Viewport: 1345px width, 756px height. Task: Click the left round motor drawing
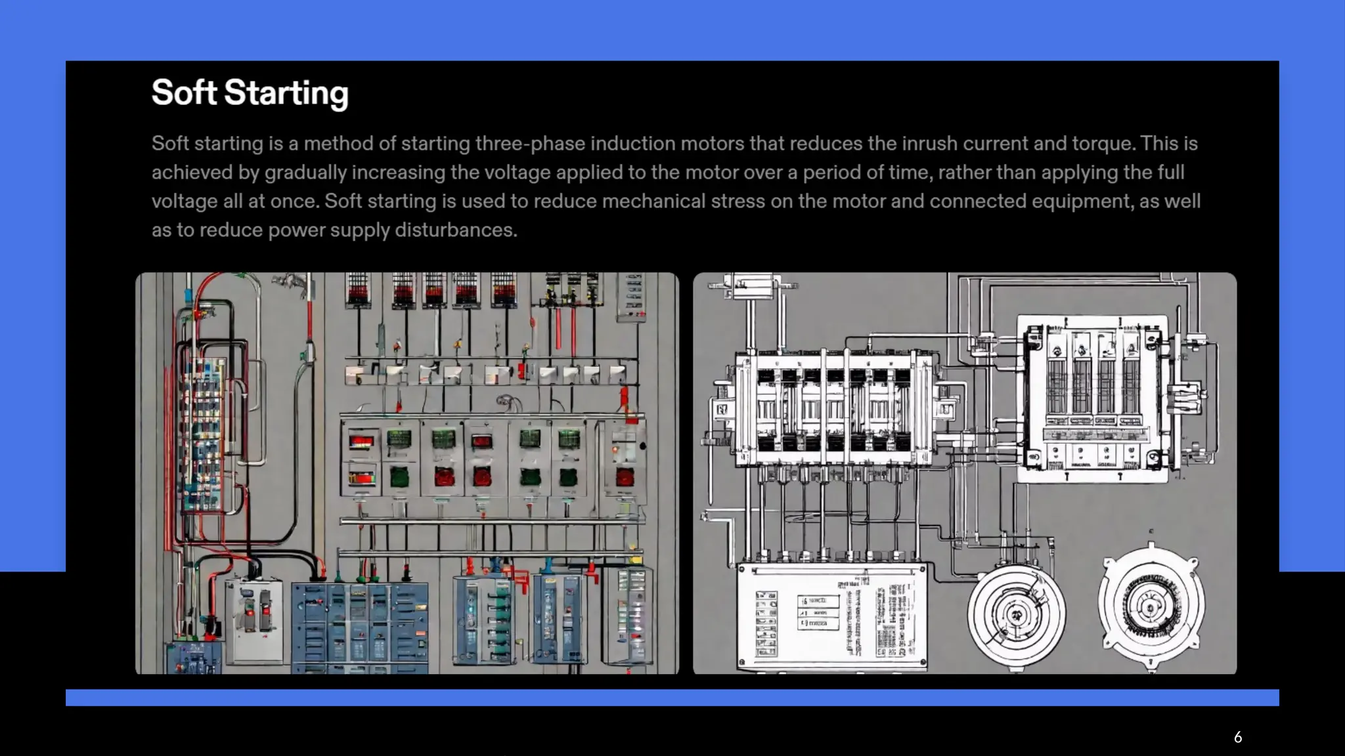(x=1016, y=614)
